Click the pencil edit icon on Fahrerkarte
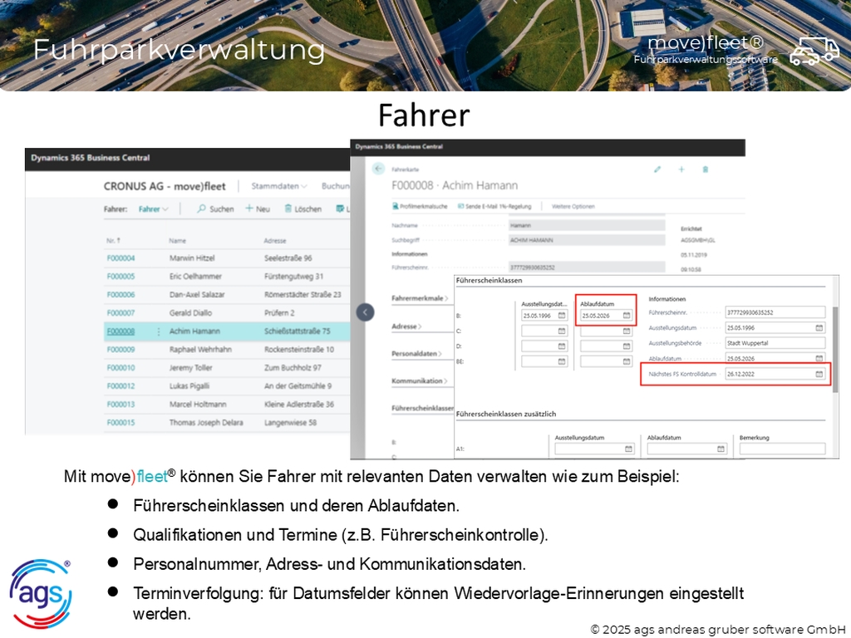The image size is (851, 638). coord(657,169)
